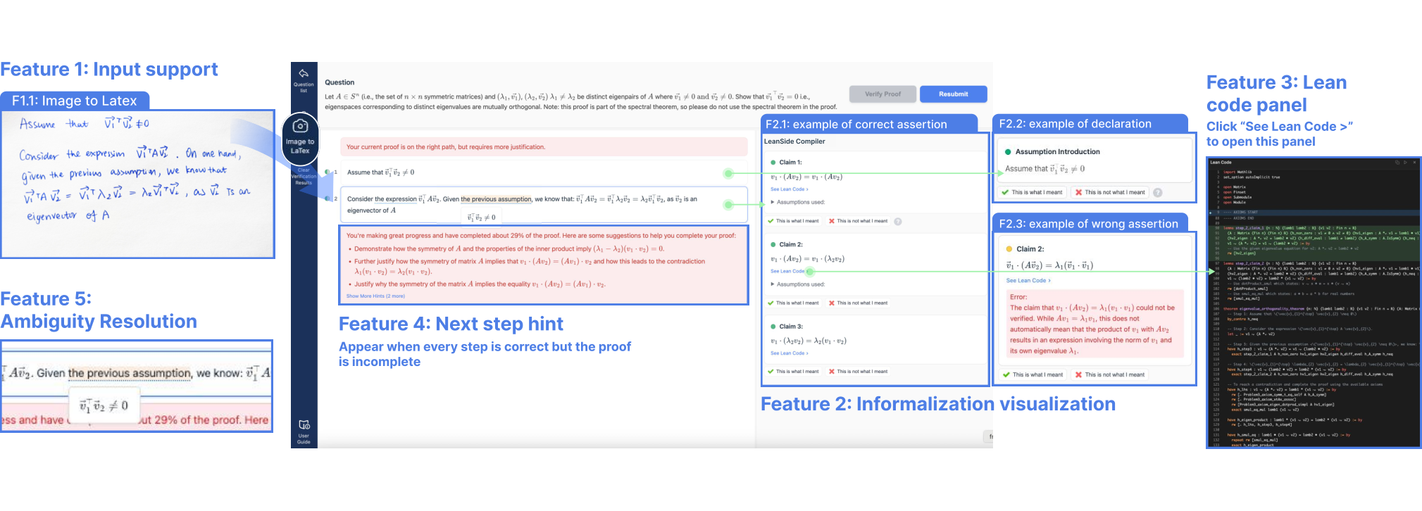Screen dimensions: 1422x511
Task: Reject the Assumption Introduction interpretation
Action: click(1109, 192)
